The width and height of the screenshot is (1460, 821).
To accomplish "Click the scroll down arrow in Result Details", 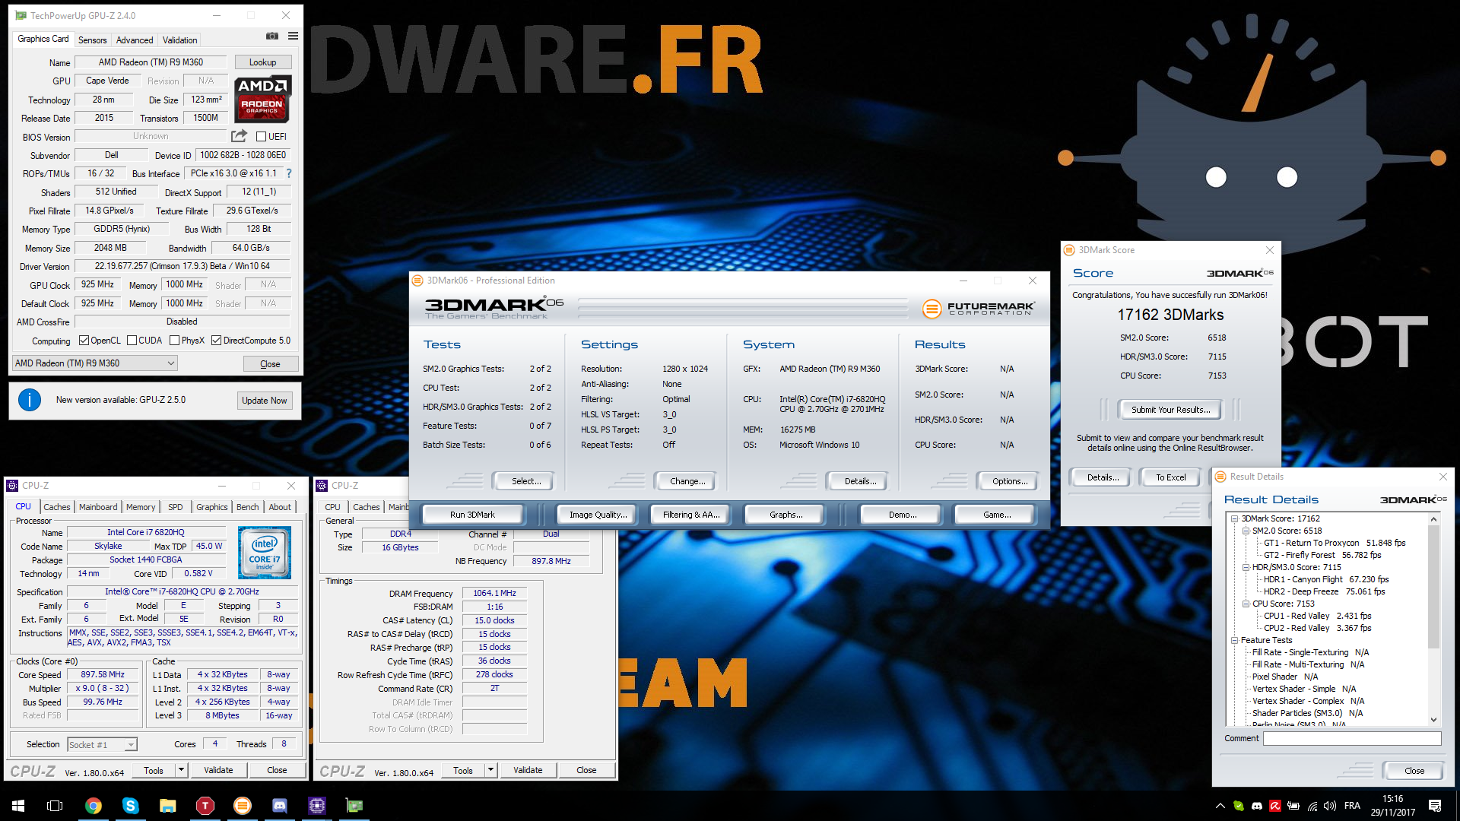I will point(1433,720).
